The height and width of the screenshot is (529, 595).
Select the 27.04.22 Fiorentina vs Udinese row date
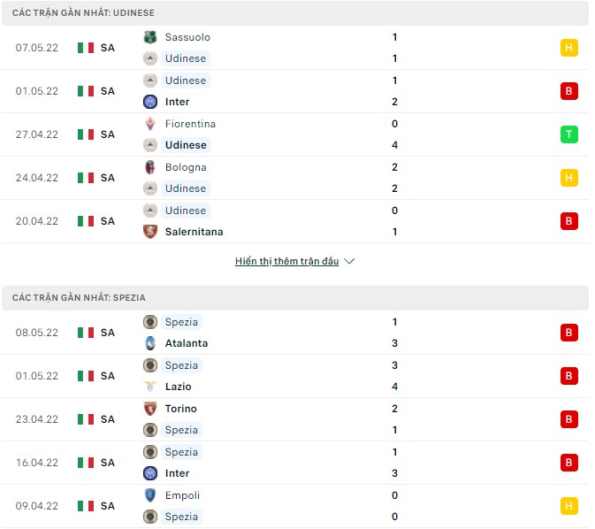pos(37,134)
